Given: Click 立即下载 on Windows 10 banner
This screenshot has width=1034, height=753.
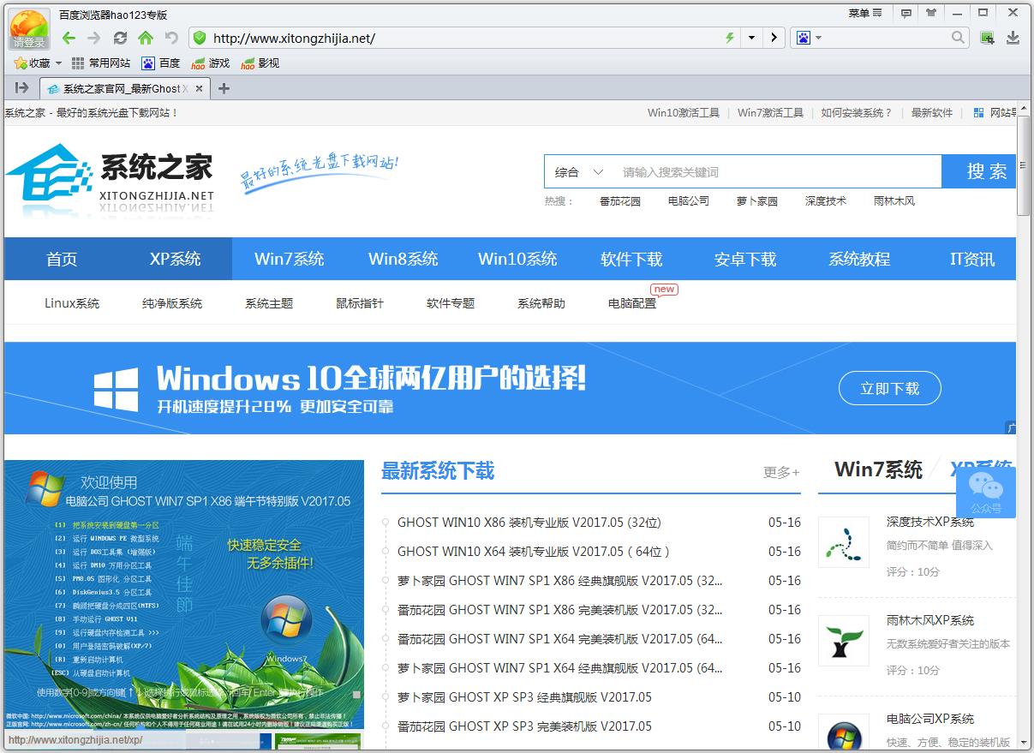Looking at the screenshot, I should 889,388.
